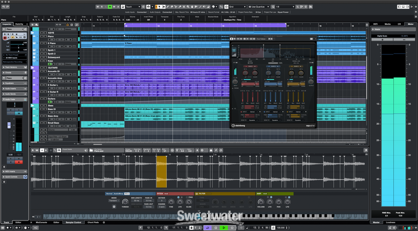Open the MixConsole tab at the bottom
The image size is (418, 231).
41,222
